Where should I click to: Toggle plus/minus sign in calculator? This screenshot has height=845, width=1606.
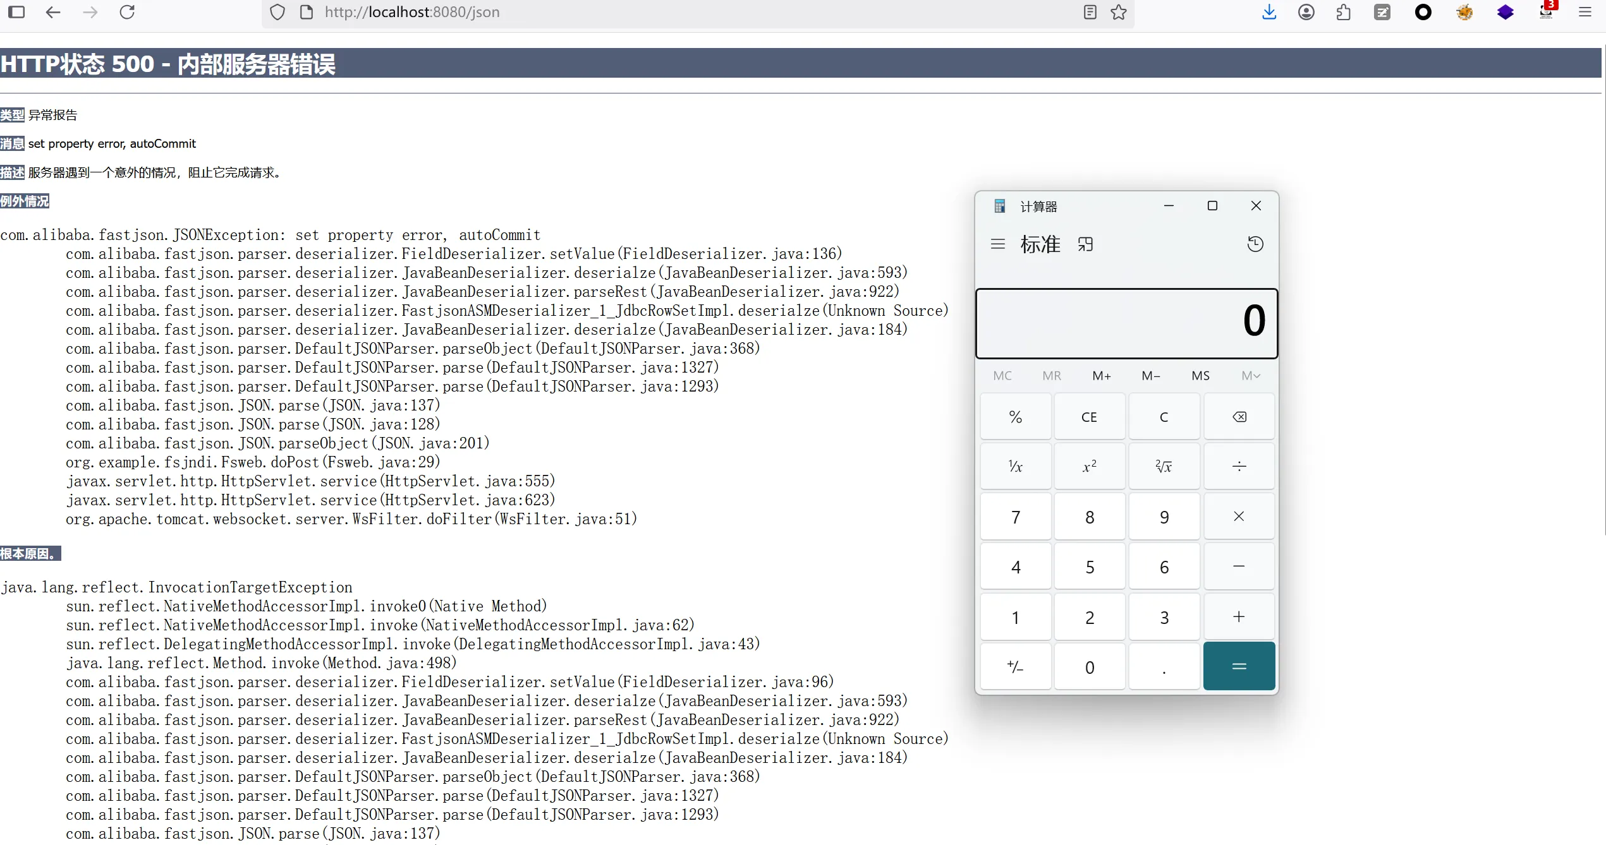[x=1015, y=667]
